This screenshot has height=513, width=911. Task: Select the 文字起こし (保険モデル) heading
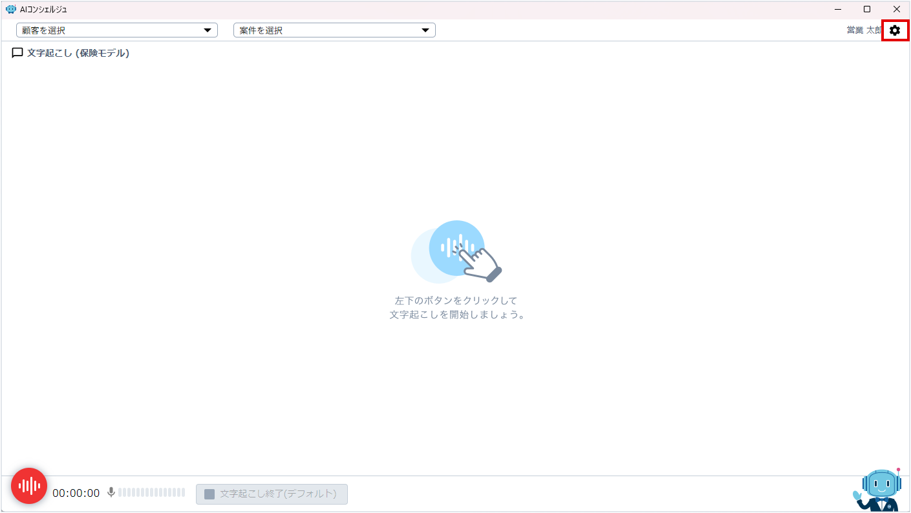coord(78,53)
